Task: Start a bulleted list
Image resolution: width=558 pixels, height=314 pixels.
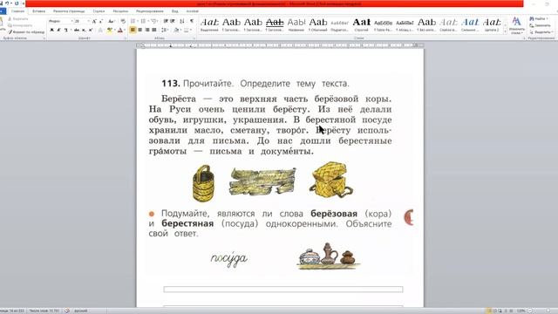Action: point(133,21)
